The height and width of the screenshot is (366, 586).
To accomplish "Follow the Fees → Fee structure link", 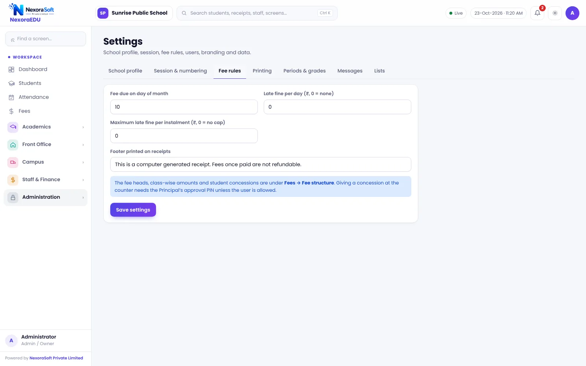I will coord(309,183).
